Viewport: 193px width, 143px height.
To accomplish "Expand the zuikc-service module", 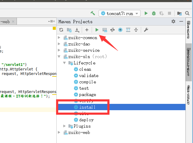I will [59, 50].
